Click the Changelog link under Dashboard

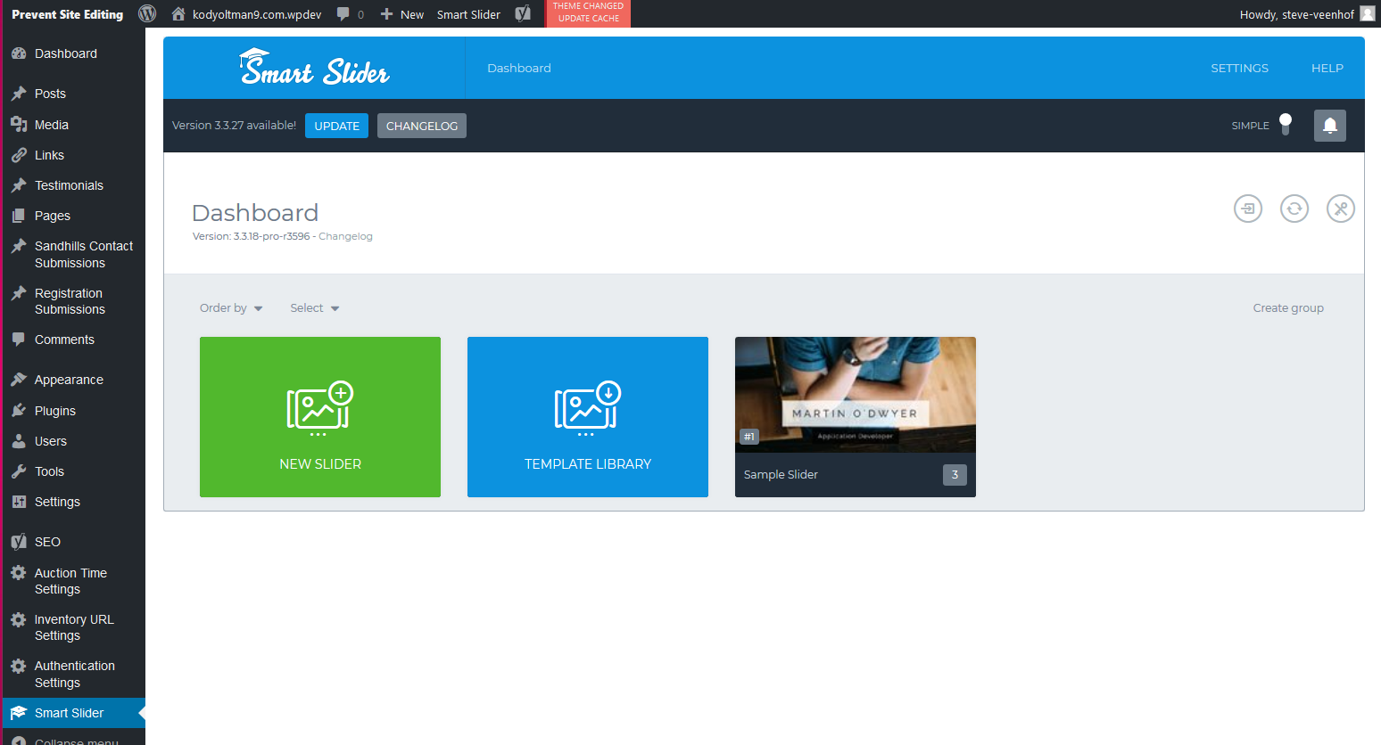pyautogui.click(x=345, y=236)
